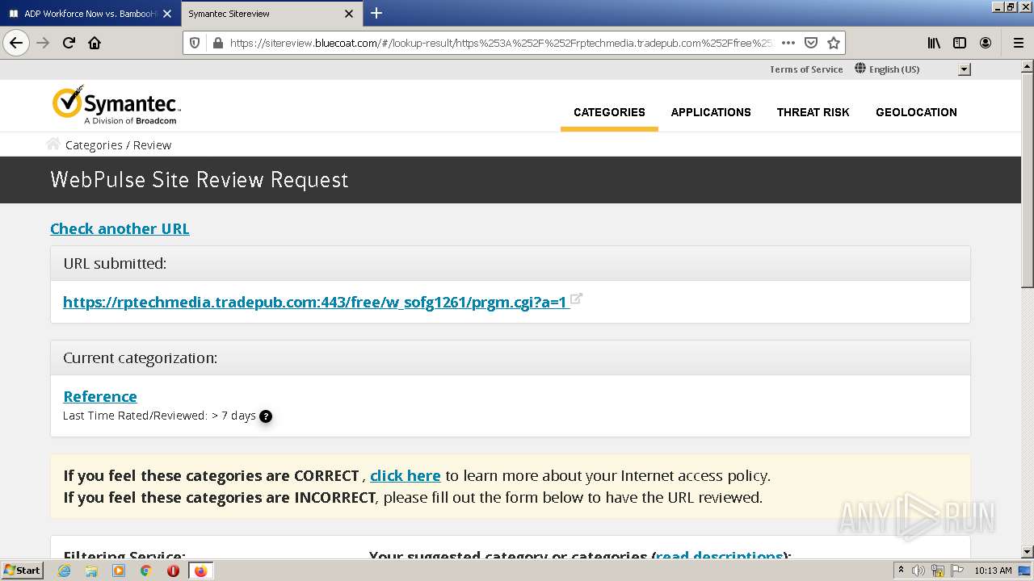Show hidden system tray icons

(901, 571)
